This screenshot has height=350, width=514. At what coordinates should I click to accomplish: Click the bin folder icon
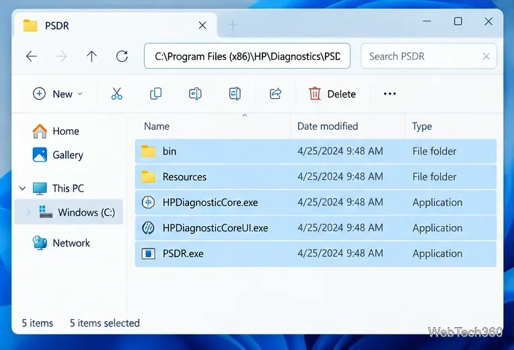(x=149, y=151)
